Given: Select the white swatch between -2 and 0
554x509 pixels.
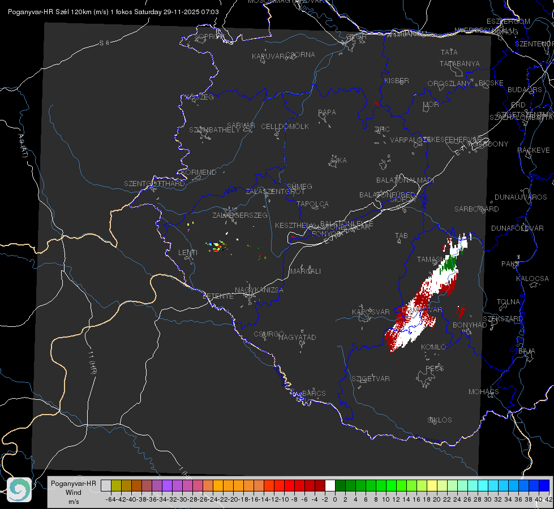Looking at the screenshot, I should (x=330, y=485).
